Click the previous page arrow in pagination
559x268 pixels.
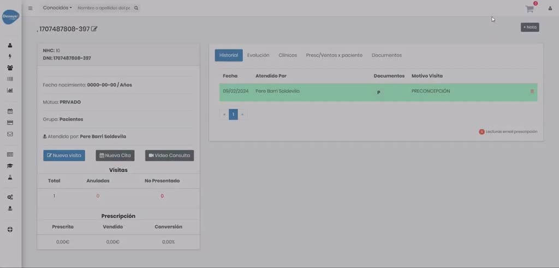[224, 114]
